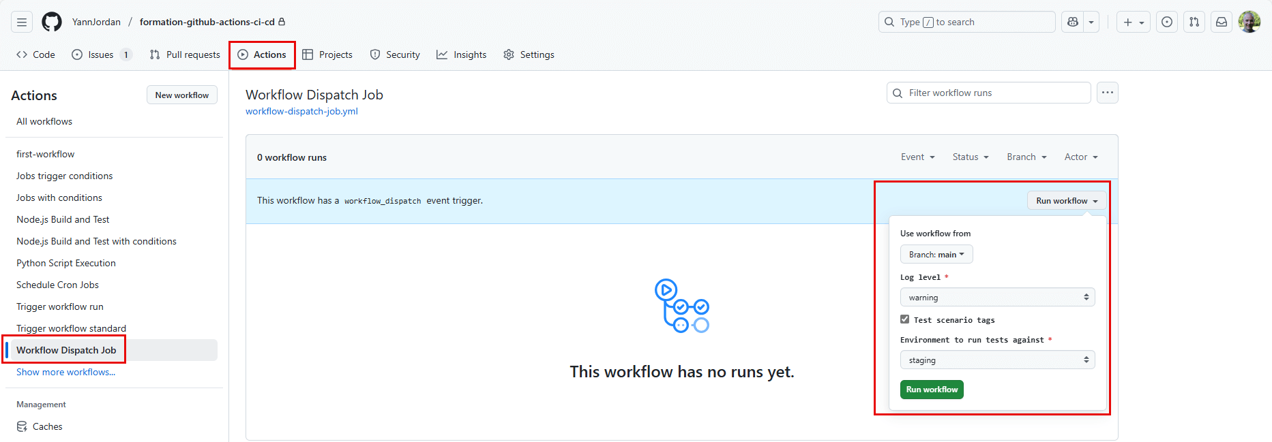The height and width of the screenshot is (442, 1272).
Task: Click the green Run workflow button
Action: [932, 390]
